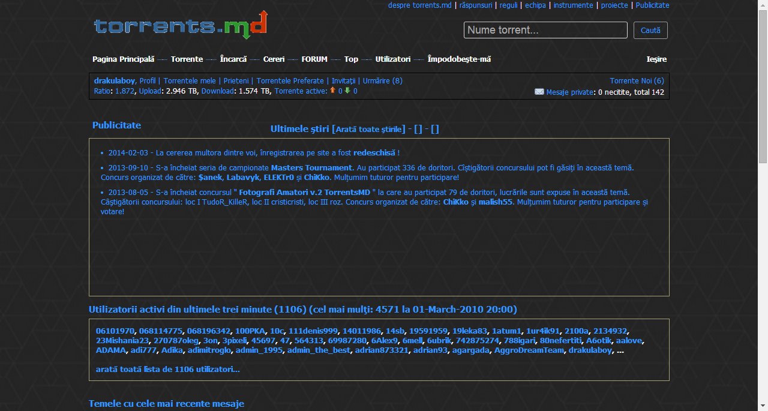Open Pagina Principală menu item
The width and height of the screenshot is (768, 411).
click(x=123, y=59)
